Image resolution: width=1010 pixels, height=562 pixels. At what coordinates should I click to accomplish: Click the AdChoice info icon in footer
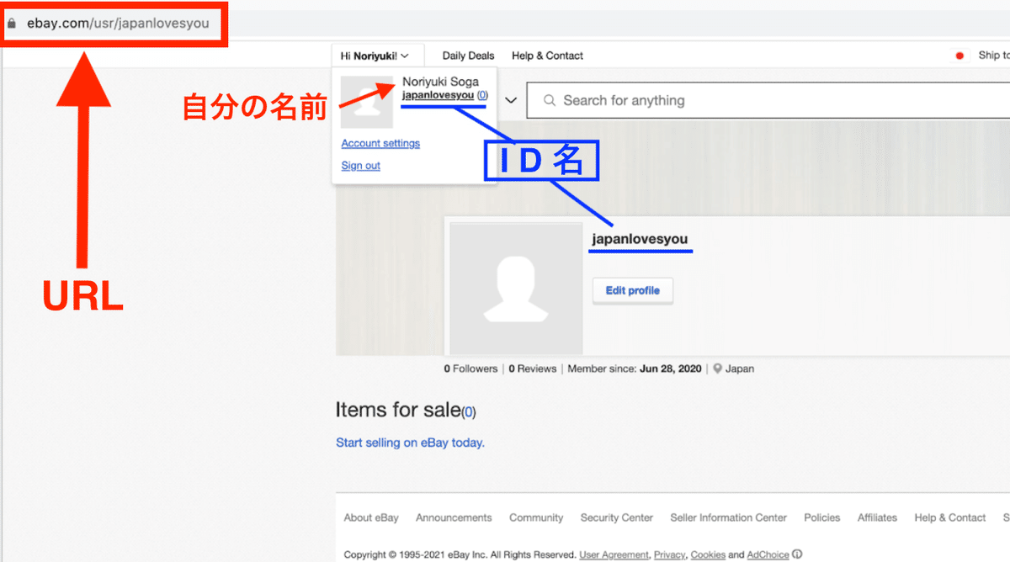797,554
